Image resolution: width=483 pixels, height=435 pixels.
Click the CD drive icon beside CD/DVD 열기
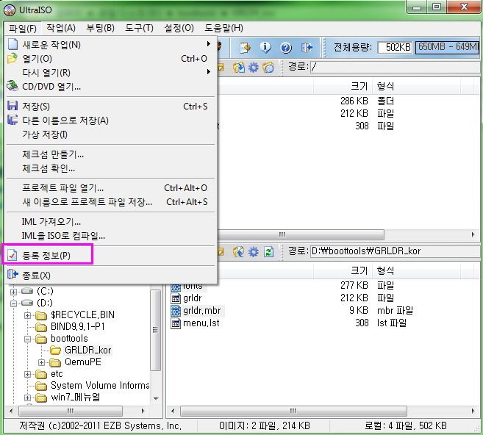[x=12, y=86]
